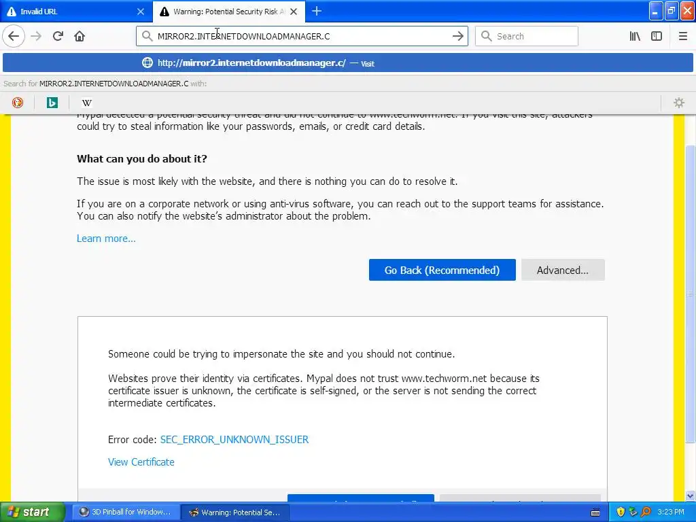Select the Warning: Potential Se... taskbar item

(236, 512)
